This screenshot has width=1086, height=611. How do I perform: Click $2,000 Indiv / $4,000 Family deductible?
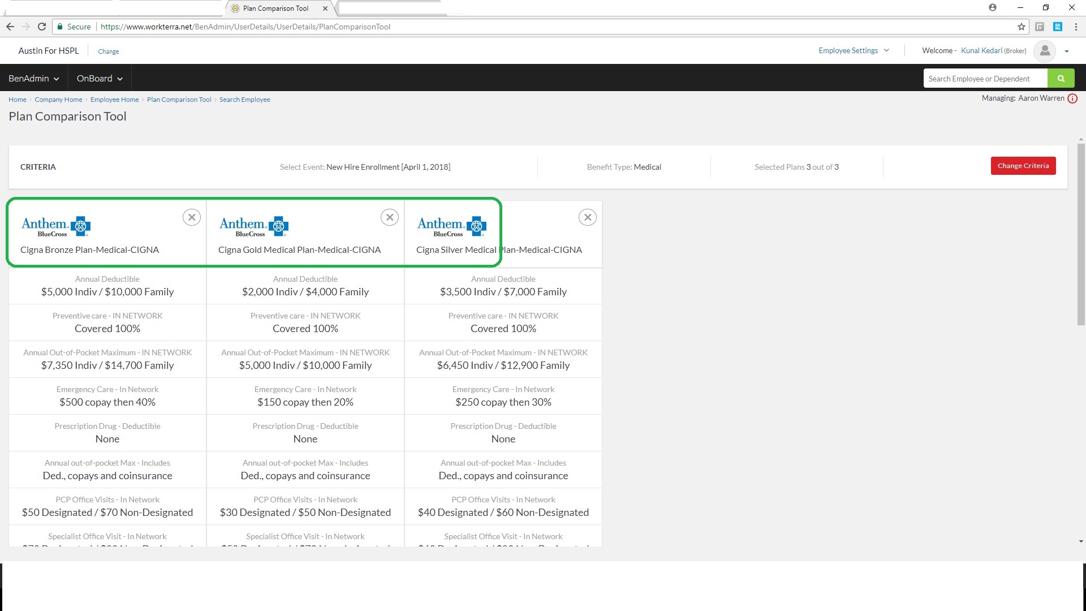coord(305,292)
